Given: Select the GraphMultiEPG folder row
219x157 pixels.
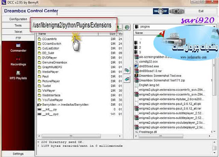Looking at the screenshot, I should click(80, 67).
